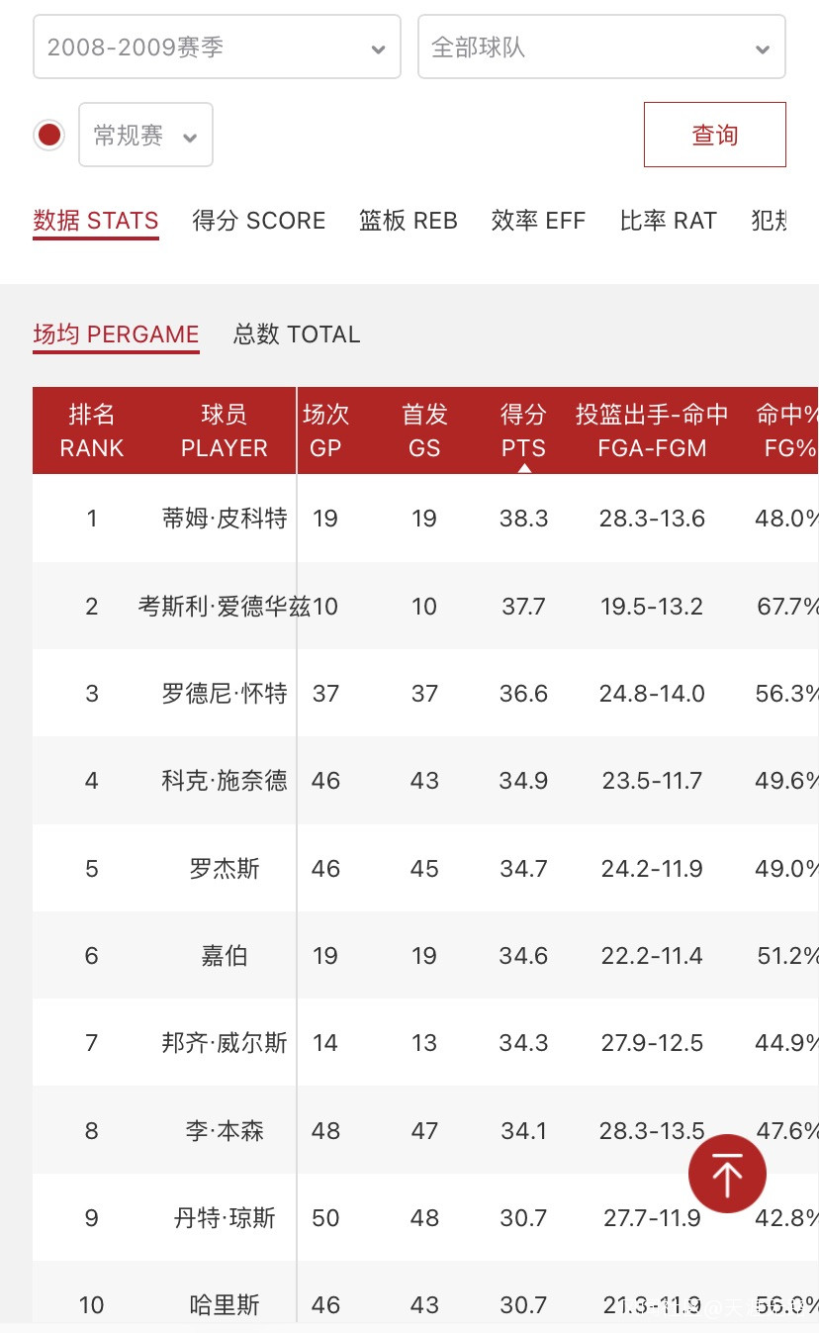Viewport: 819px width, 1333px height.
Task: Tap the red scroll-to-top arrow button
Action: click(727, 1174)
